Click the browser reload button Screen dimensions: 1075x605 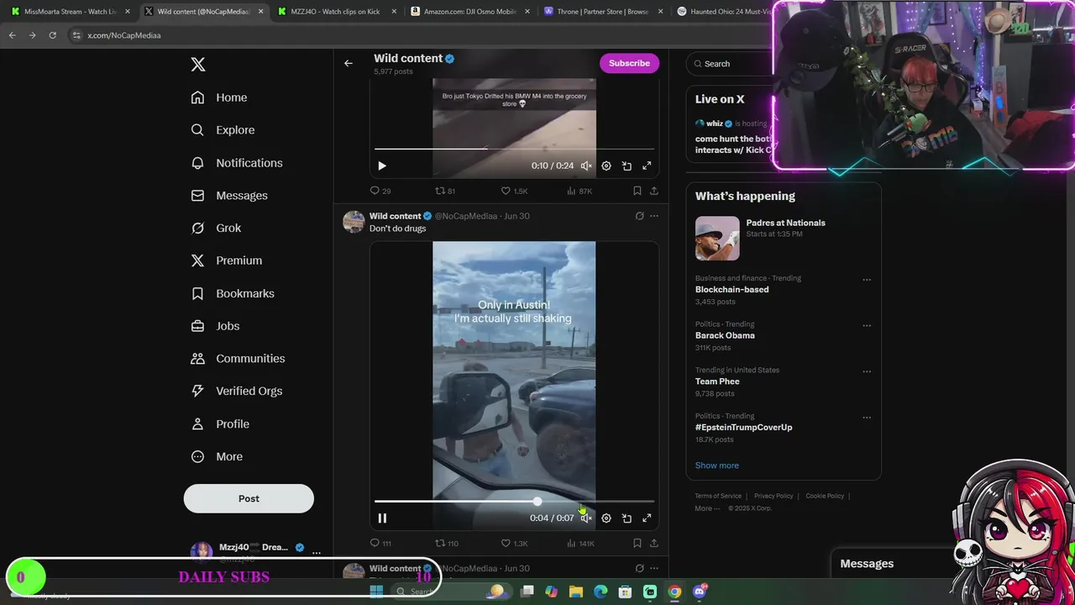[52, 35]
